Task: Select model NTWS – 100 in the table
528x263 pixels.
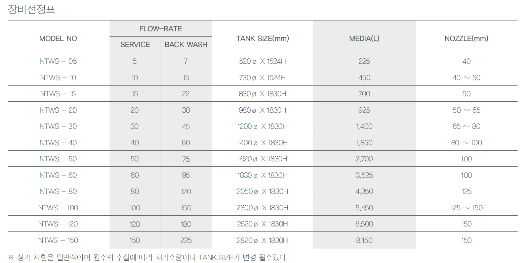Action: click(x=58, y=208)
